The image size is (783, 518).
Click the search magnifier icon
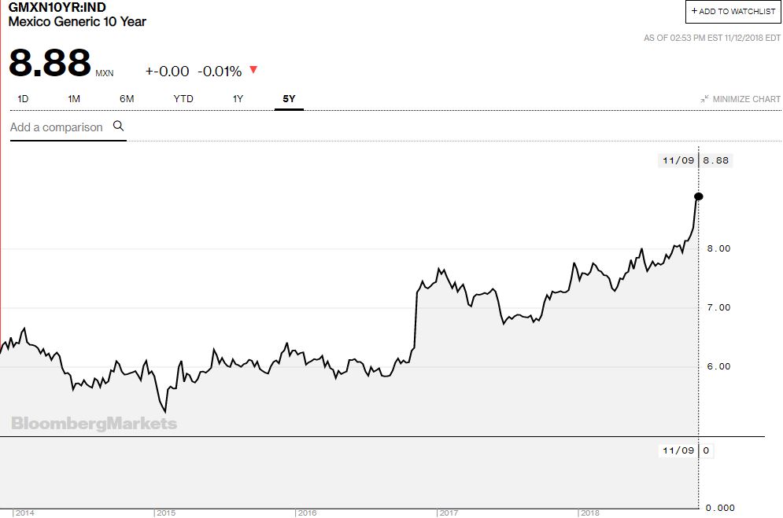coord(118,126)
